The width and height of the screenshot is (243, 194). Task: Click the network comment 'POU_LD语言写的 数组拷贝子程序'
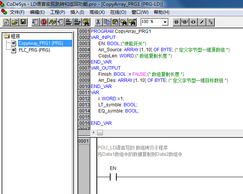(x=133, y=148)
